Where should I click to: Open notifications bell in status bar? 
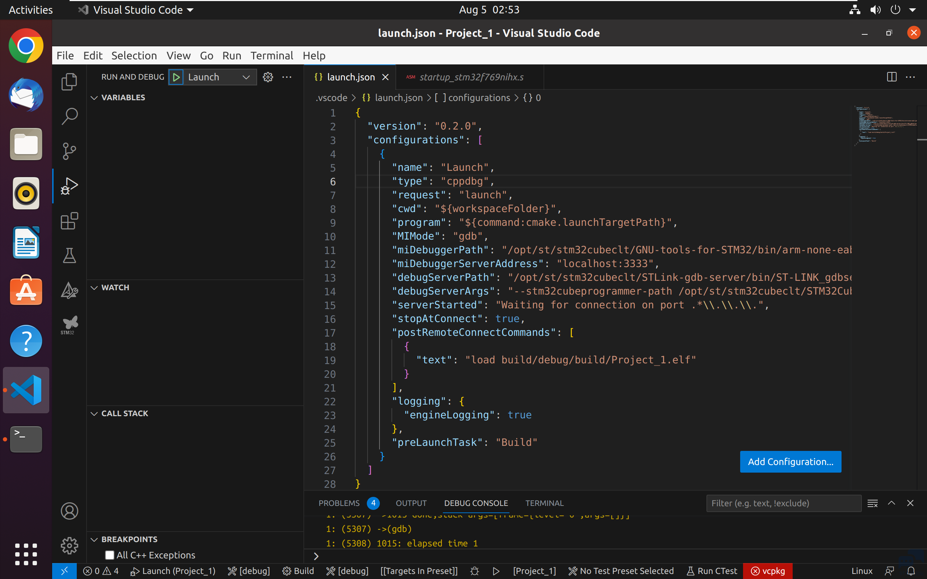pos(911,571)
